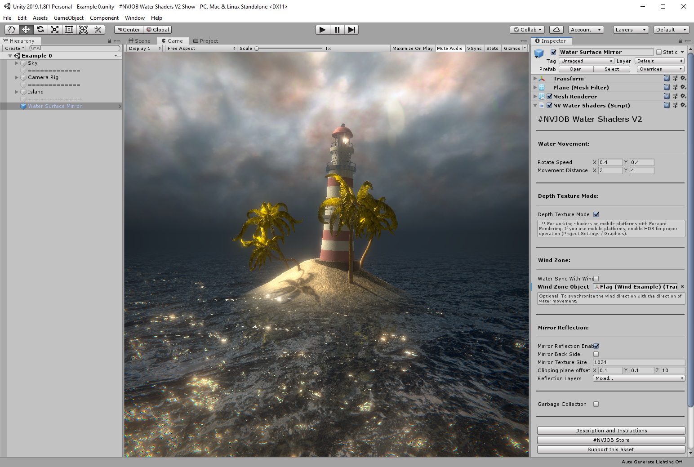The image size is (694, 467).
Task: Open the Hierarchy panel options menu
Action: point(118,41)
